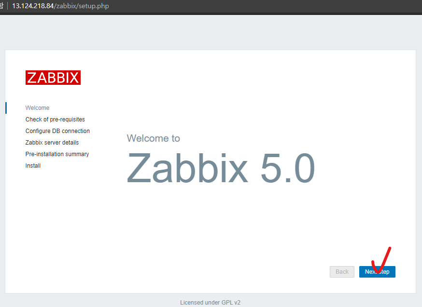Click the Welcome to text
Image resolution: width=422 pixels, height=307 pixels.
154,138
